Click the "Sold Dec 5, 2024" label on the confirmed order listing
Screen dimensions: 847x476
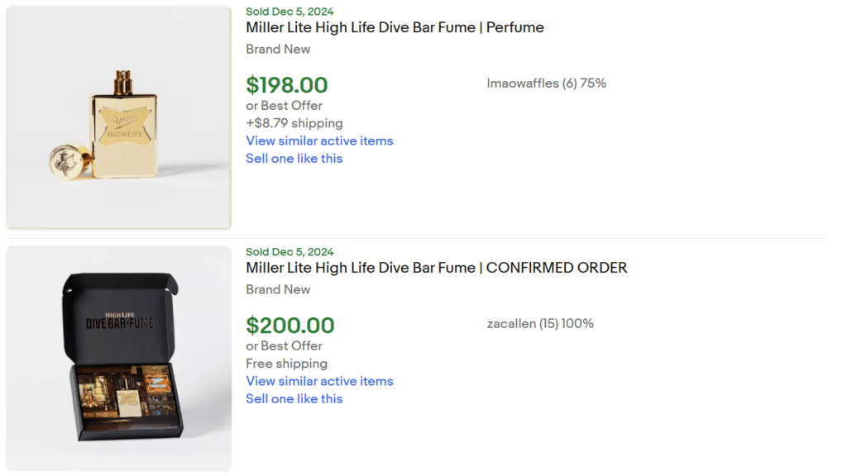(290, 252)
